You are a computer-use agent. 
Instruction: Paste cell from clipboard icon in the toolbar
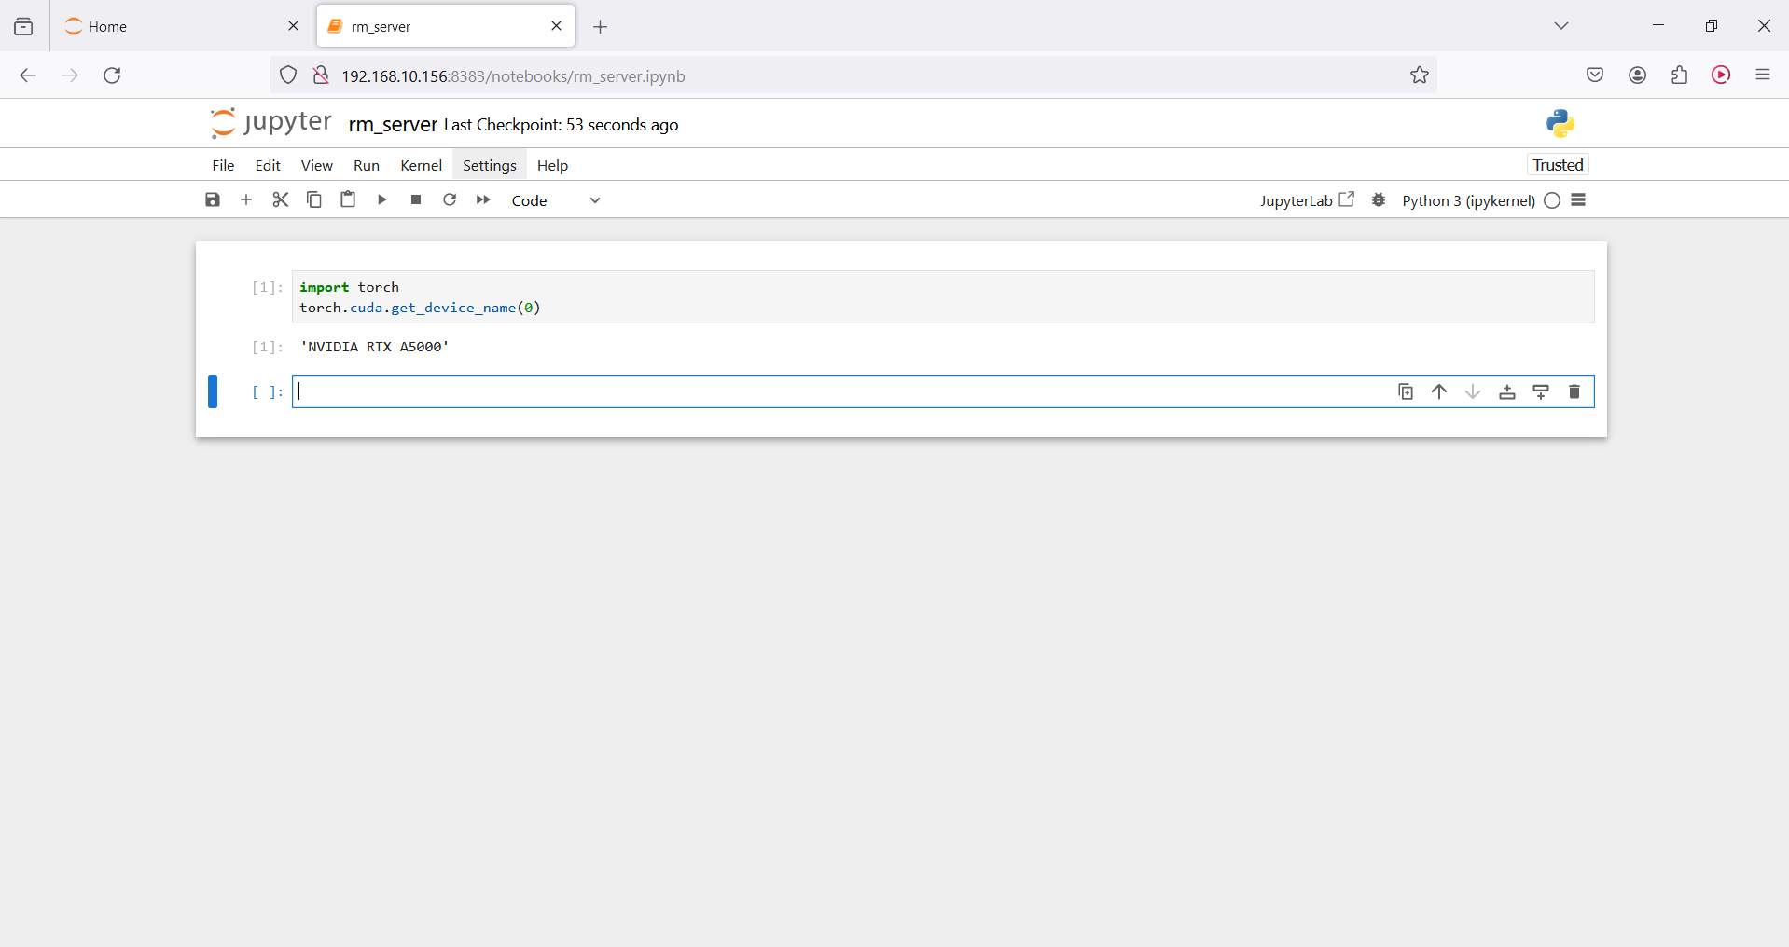(x=348, y=199)
